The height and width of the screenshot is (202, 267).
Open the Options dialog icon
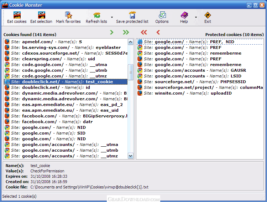pyautogui.click(x=162, y=15)
